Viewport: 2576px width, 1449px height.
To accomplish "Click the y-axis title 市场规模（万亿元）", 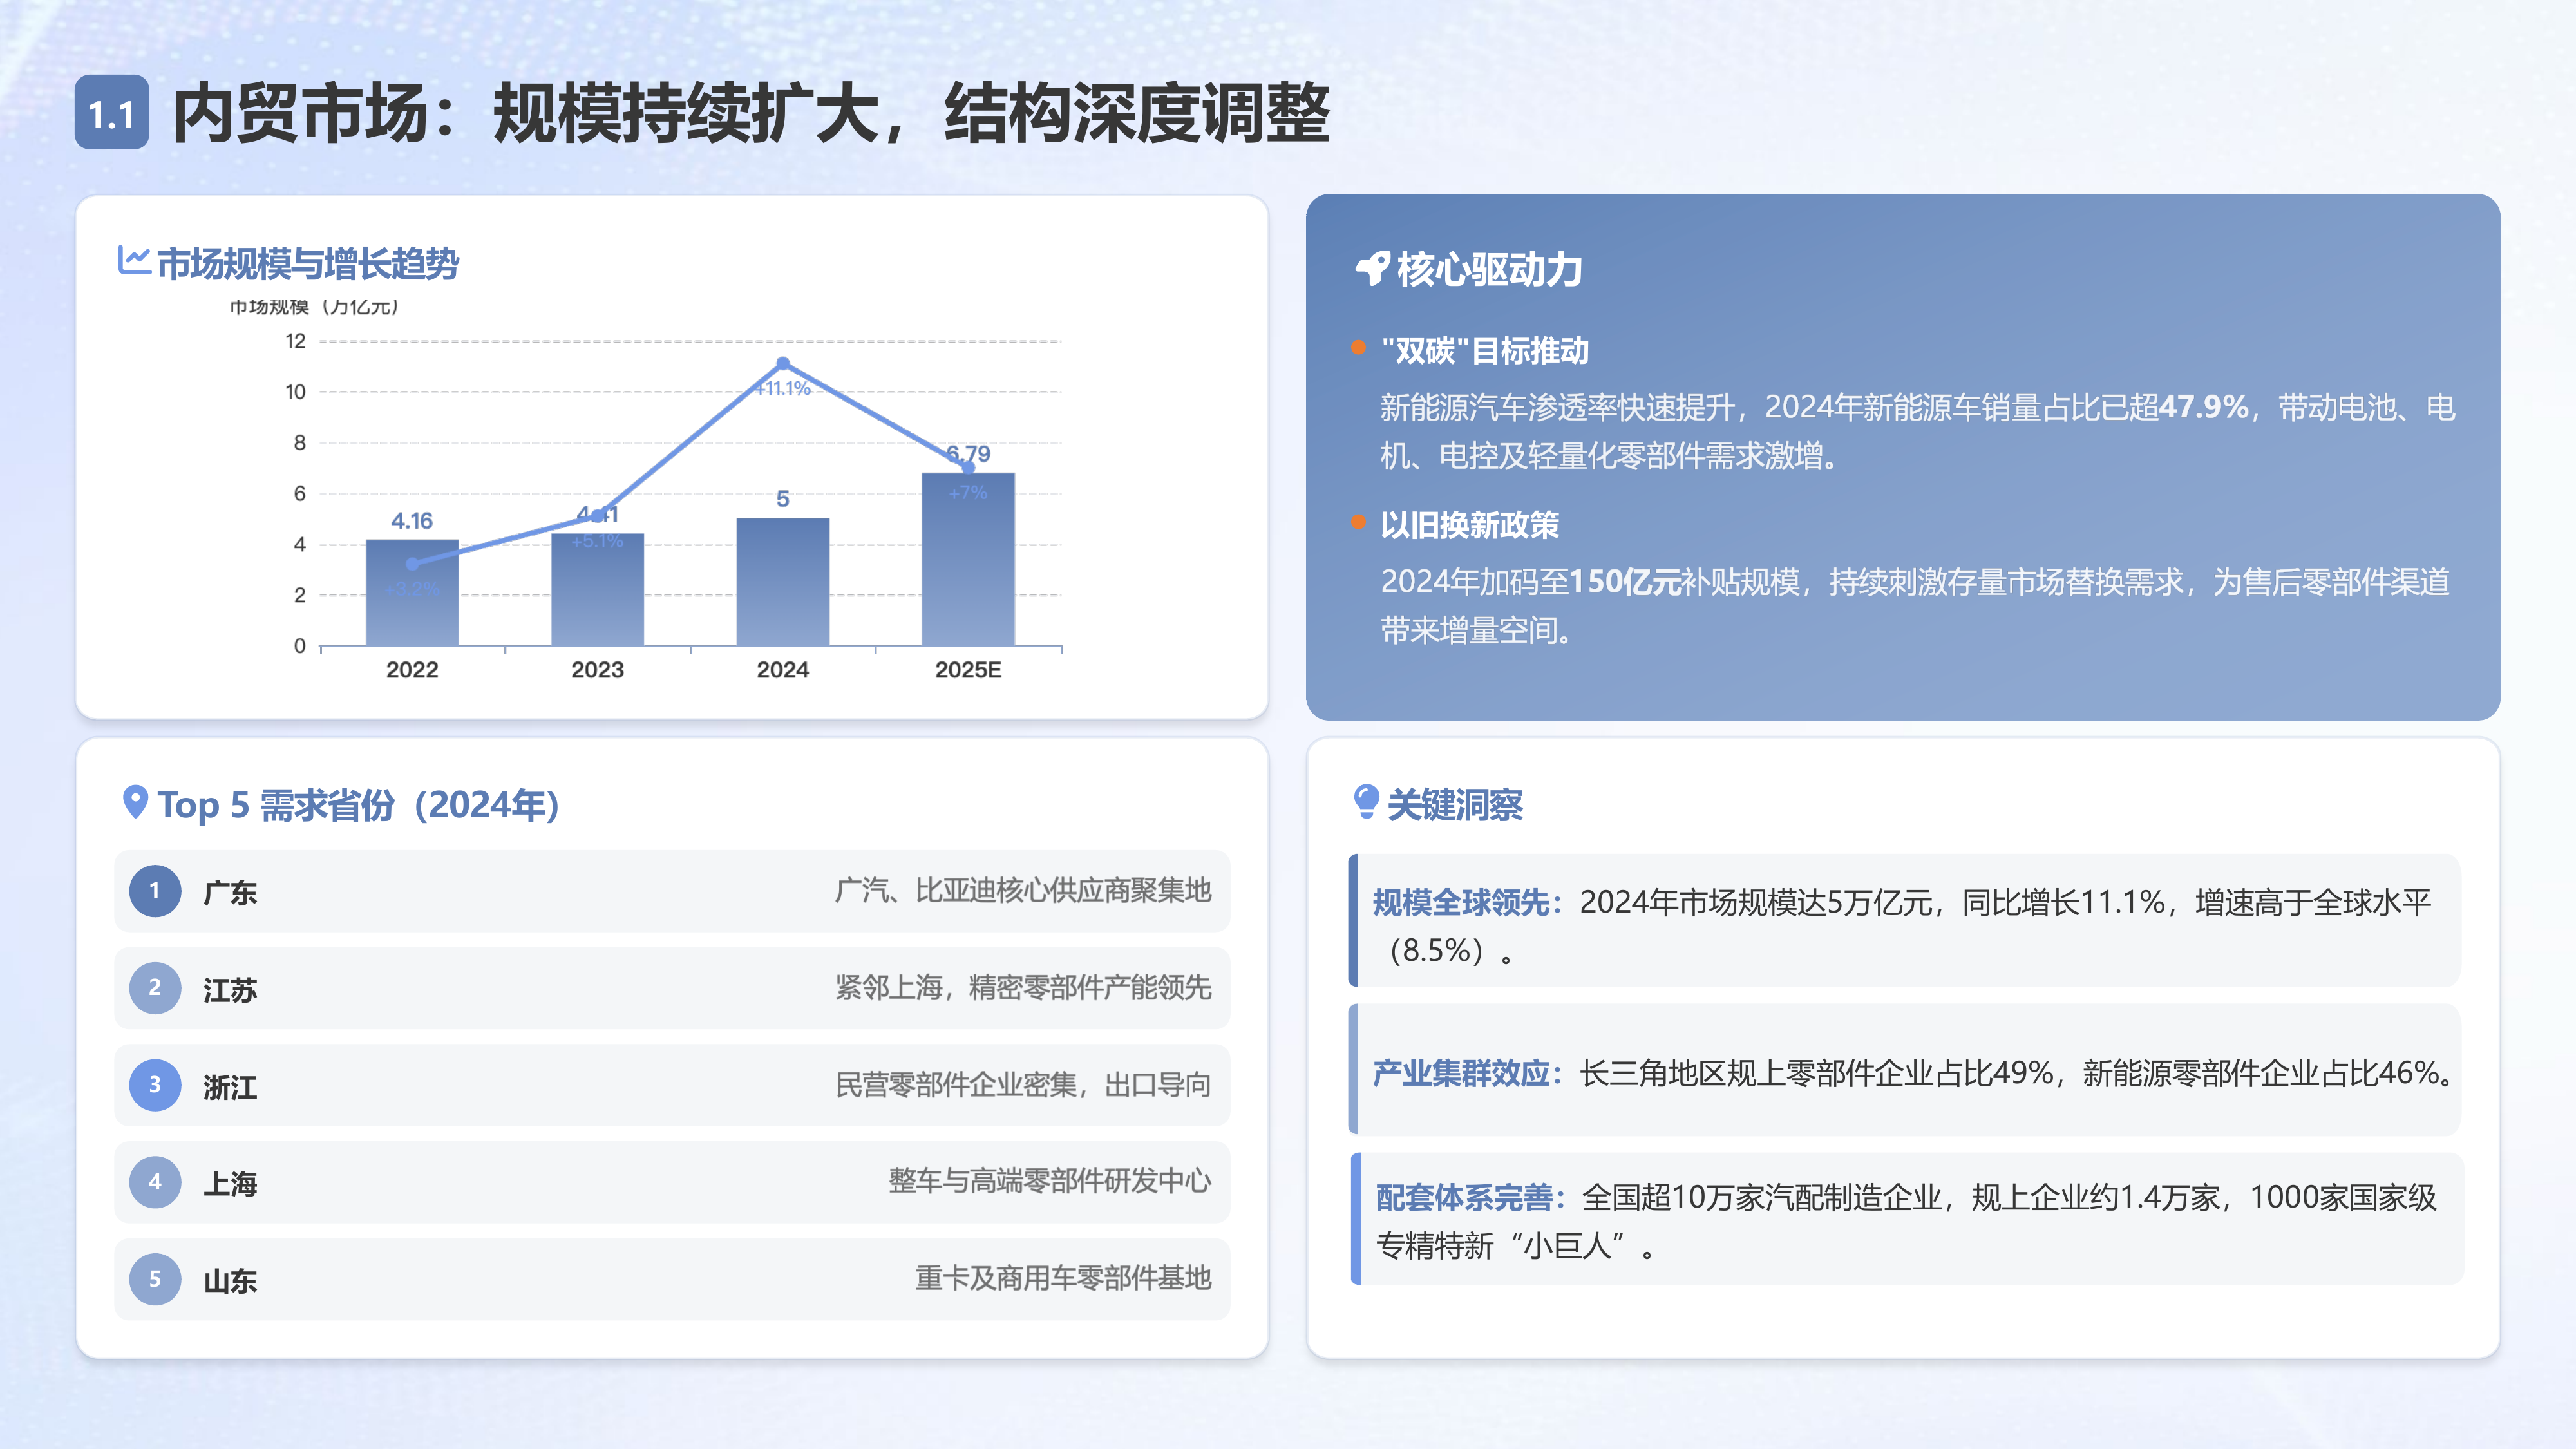I will [315, 307].
